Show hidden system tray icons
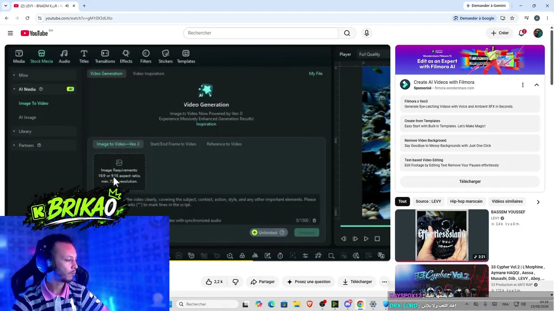The image size is (554, 311). [467, 304]
